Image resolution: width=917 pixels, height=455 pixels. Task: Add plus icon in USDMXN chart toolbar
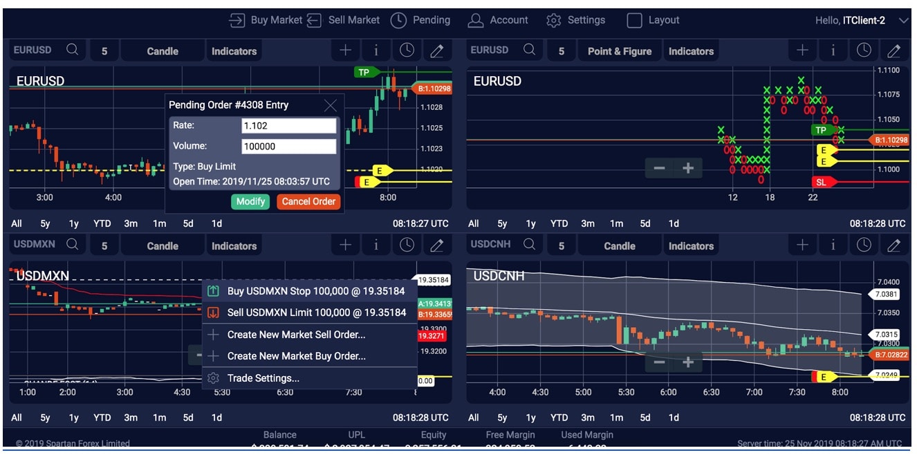click(346, 245)
